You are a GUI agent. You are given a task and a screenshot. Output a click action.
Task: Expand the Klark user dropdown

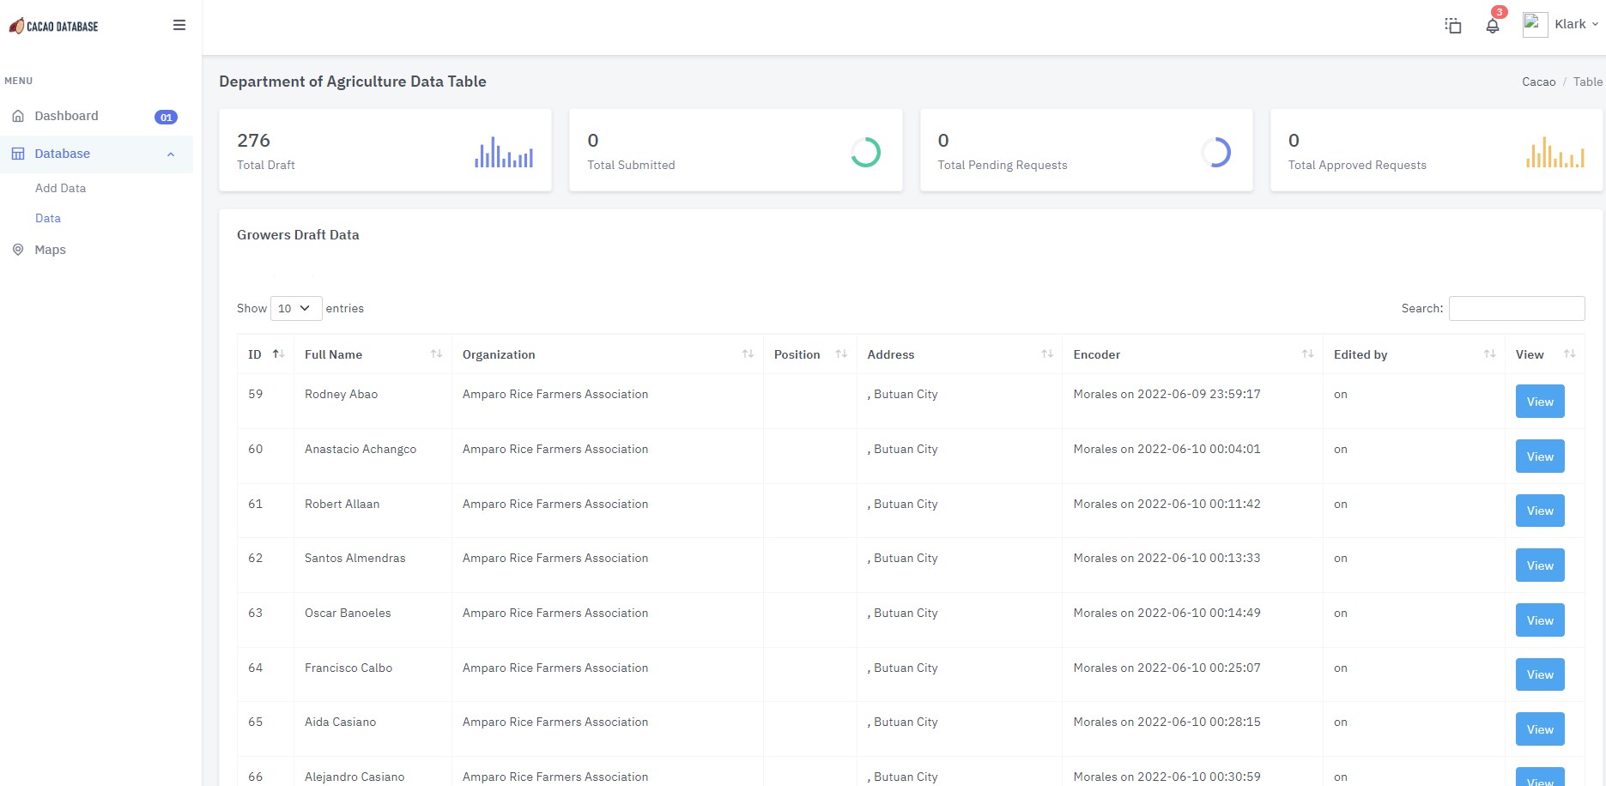coord(1577,24)
